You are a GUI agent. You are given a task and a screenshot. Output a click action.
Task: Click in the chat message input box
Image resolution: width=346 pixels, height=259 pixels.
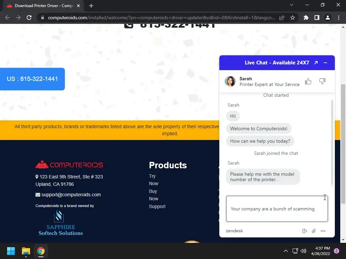[277, 208]
